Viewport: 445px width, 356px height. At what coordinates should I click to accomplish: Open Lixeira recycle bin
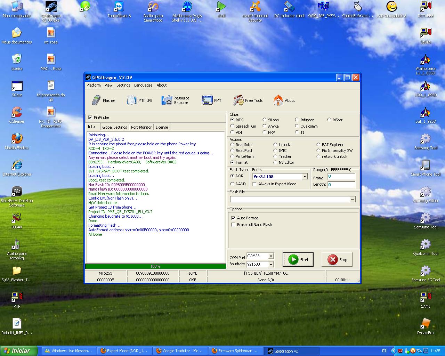[x=17, y=62]
